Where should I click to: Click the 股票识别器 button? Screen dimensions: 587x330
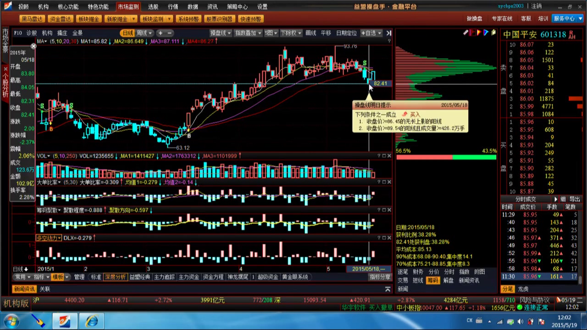(x=219, y=19)
